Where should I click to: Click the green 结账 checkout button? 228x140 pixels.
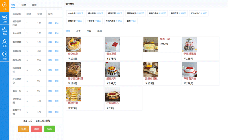50,129
